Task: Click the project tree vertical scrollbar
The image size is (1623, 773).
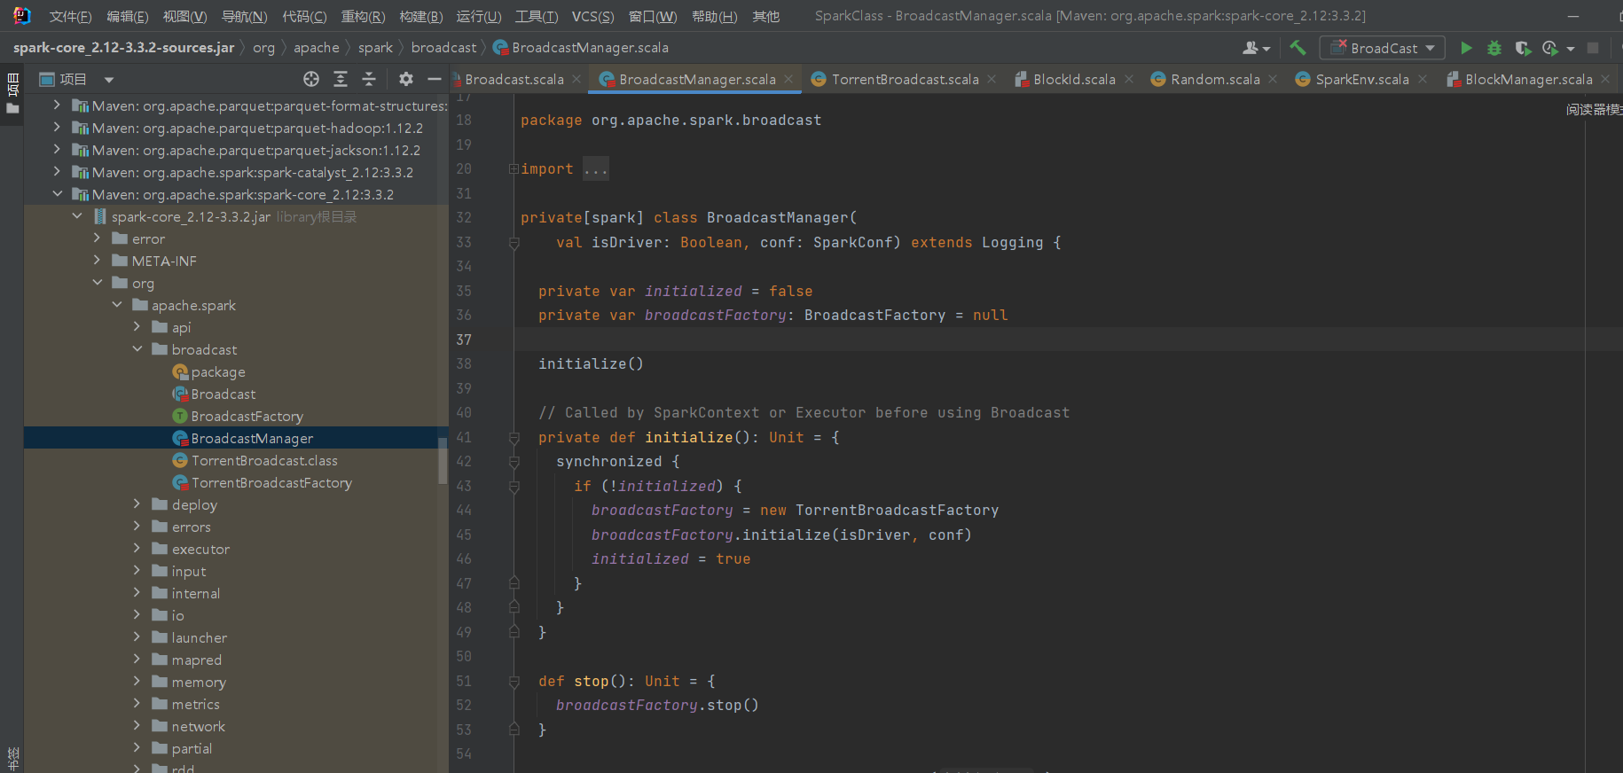Action: point(443,461)
